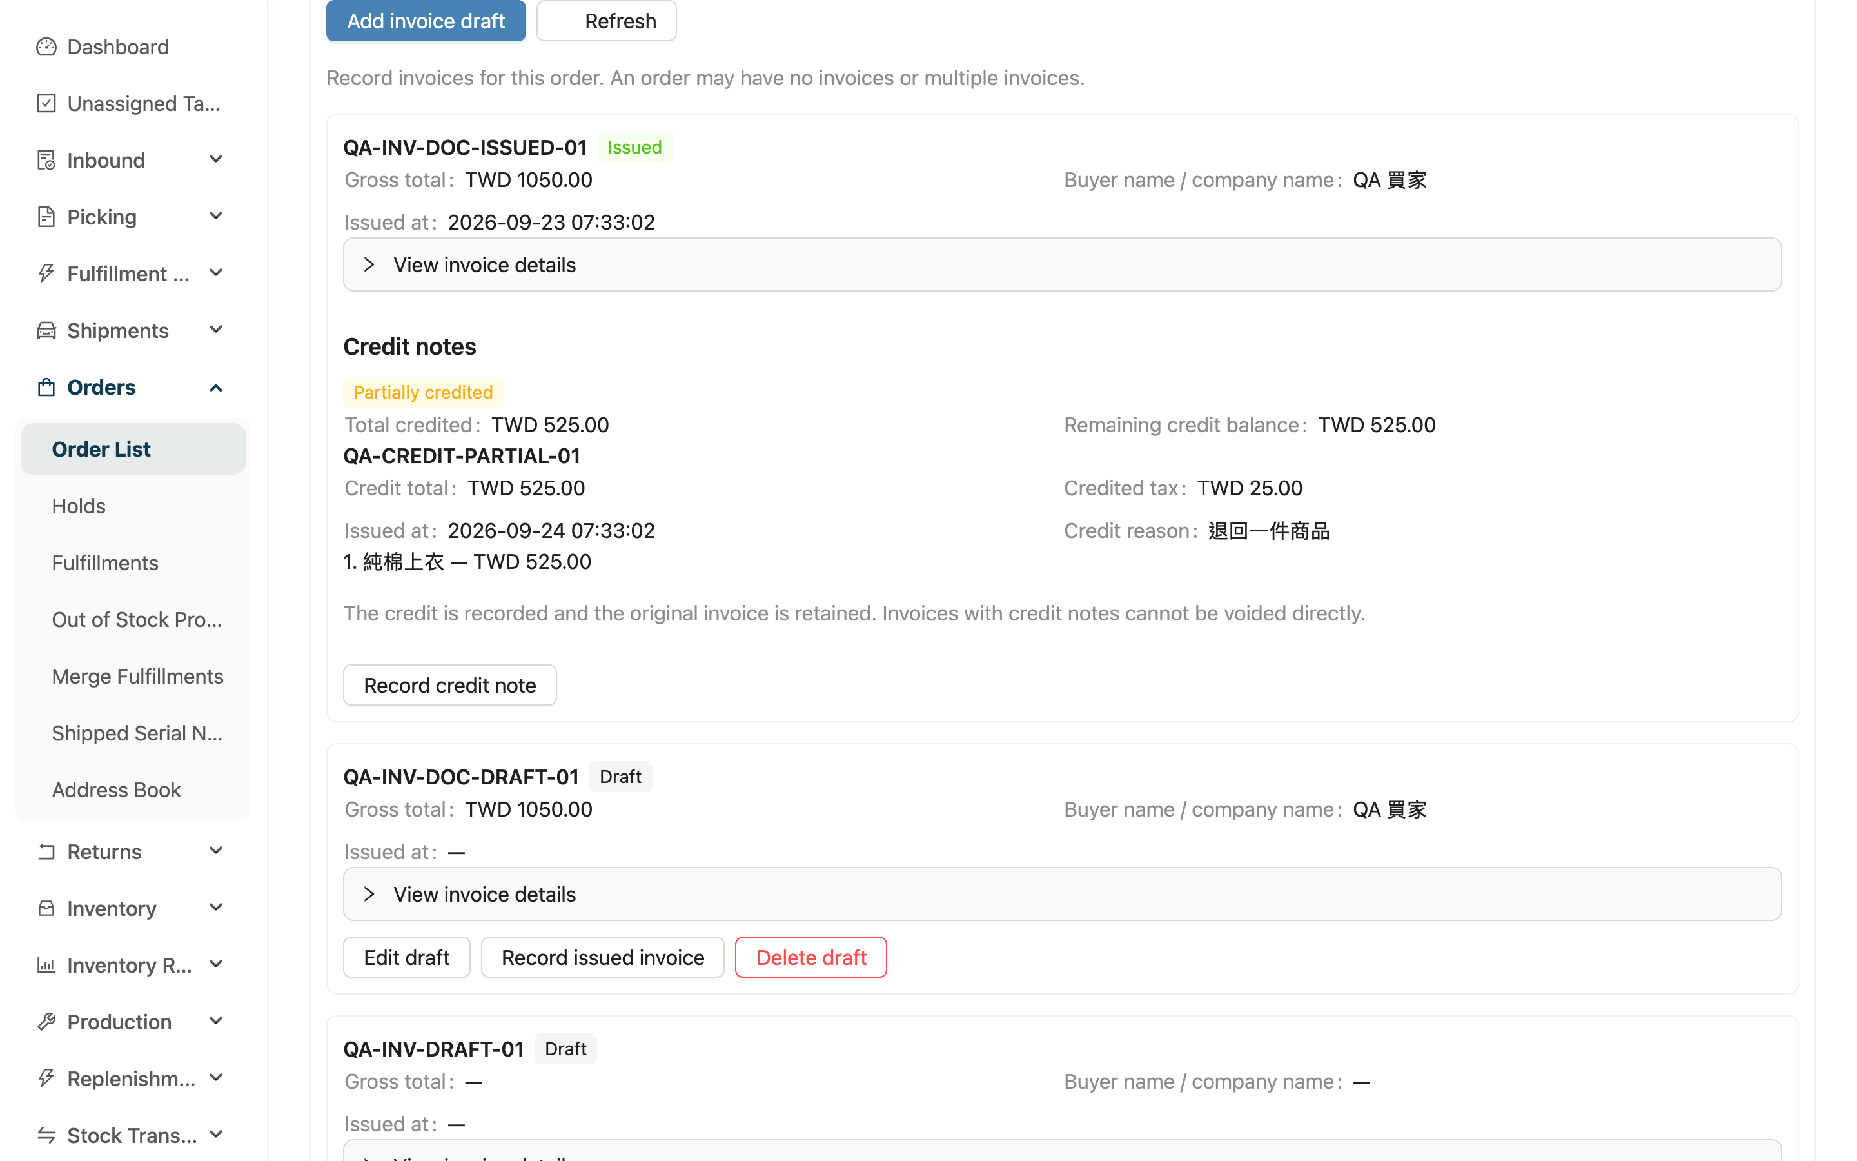Click the Fulfillment lightning icon
Viewport: 1857px width, 1161px height.
click(x=46, y=274)
